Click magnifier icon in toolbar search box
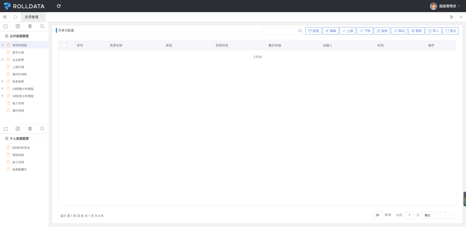The image size is (466, 227). 300,31
